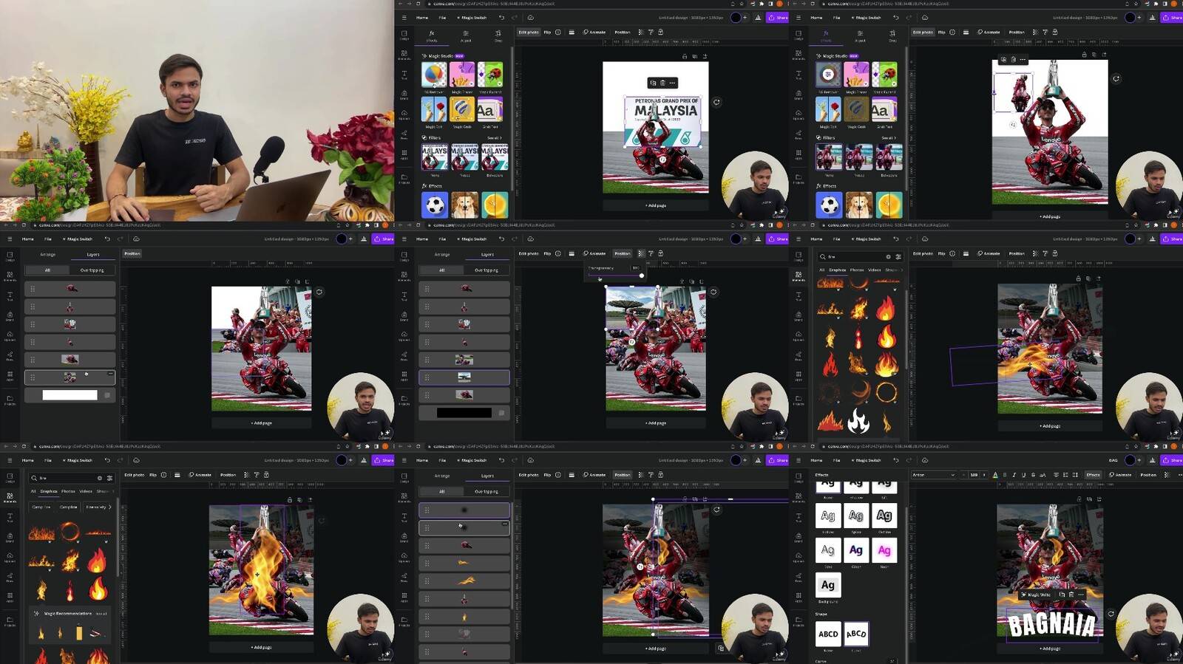
Task: Open Magic Eraser tile beside the Malaysia poster
Action: coord(462,75)
